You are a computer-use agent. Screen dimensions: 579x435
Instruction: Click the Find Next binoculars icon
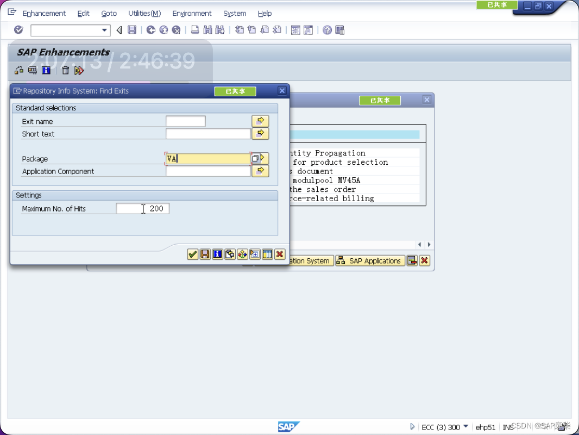pyautogui.click(x=220, y=30)
